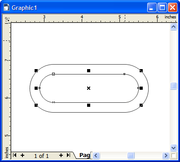
Task: Click the vertical scrollbar thumb
Action: tap(173, 86)
